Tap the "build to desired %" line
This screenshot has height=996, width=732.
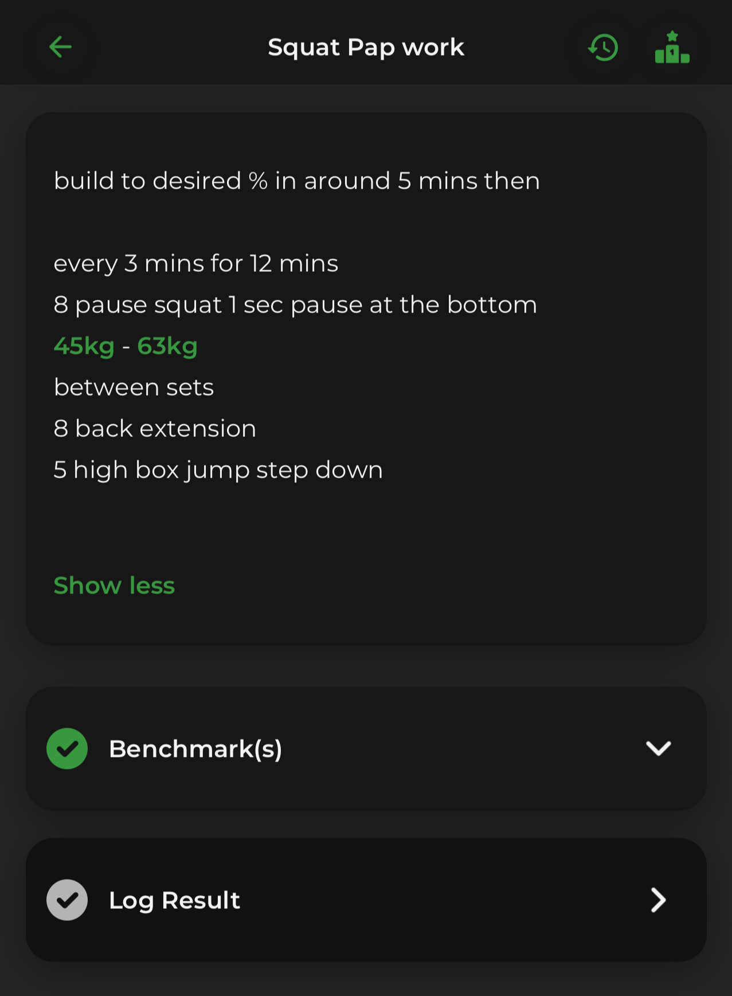[296, 181]
